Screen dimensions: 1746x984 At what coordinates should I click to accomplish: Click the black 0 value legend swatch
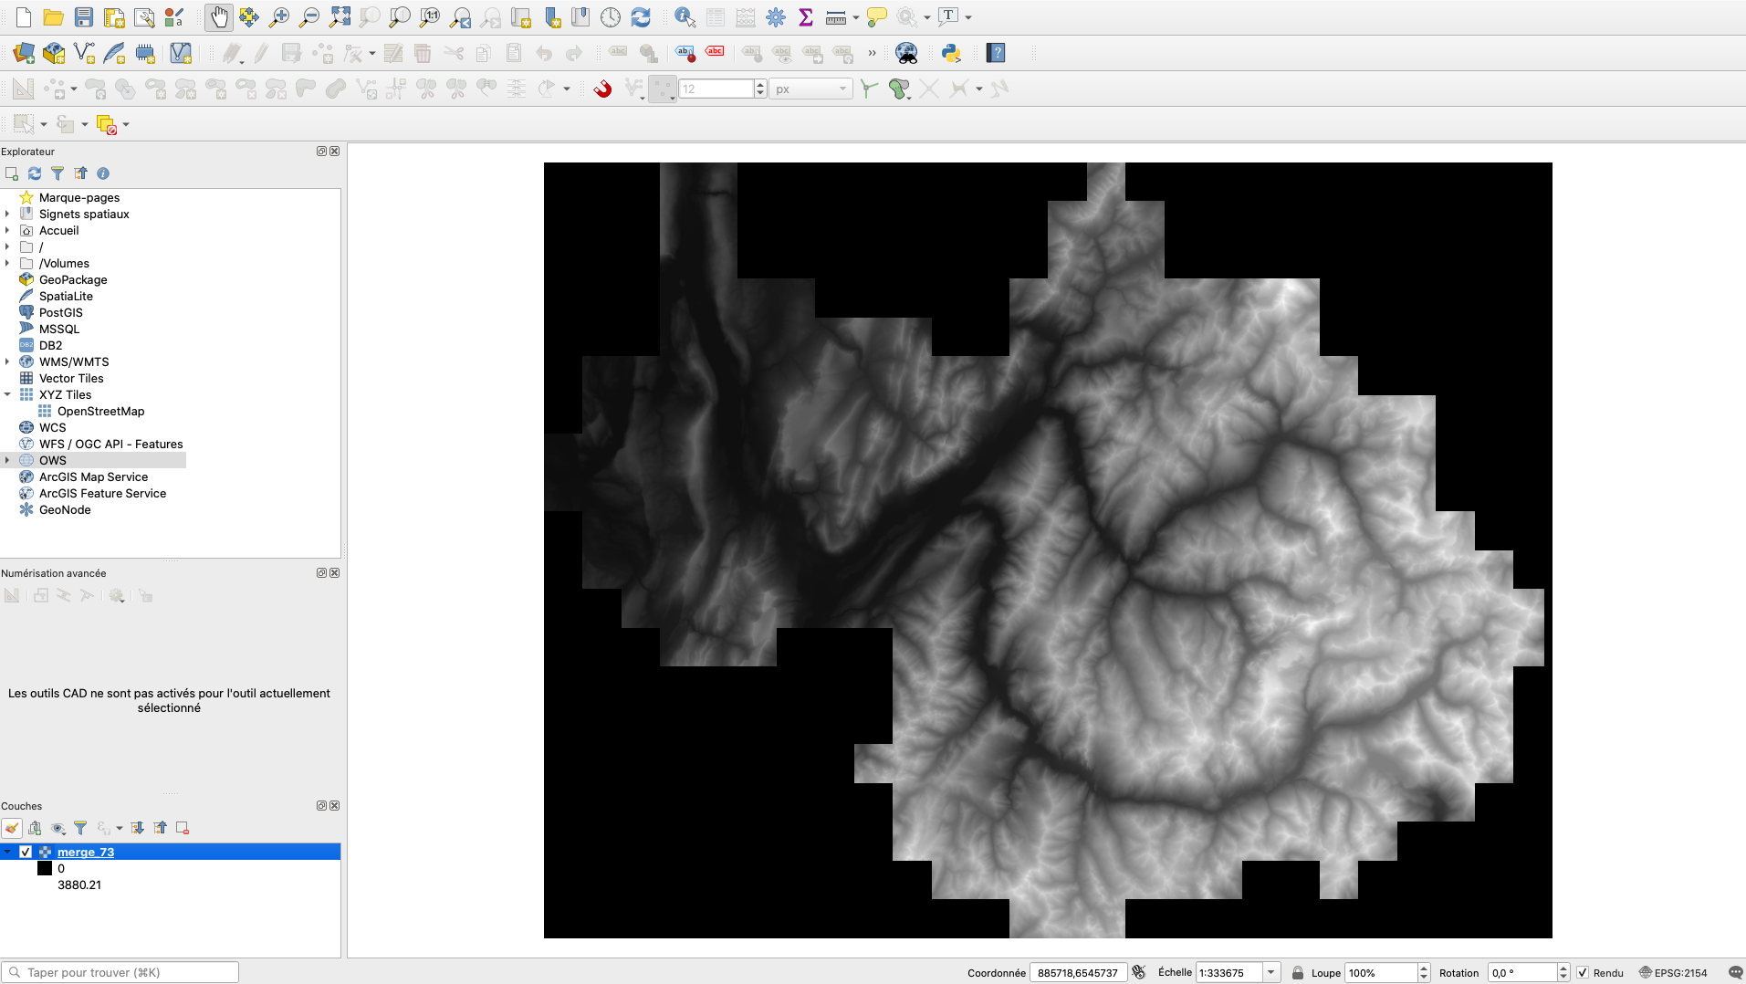[45, 868]
